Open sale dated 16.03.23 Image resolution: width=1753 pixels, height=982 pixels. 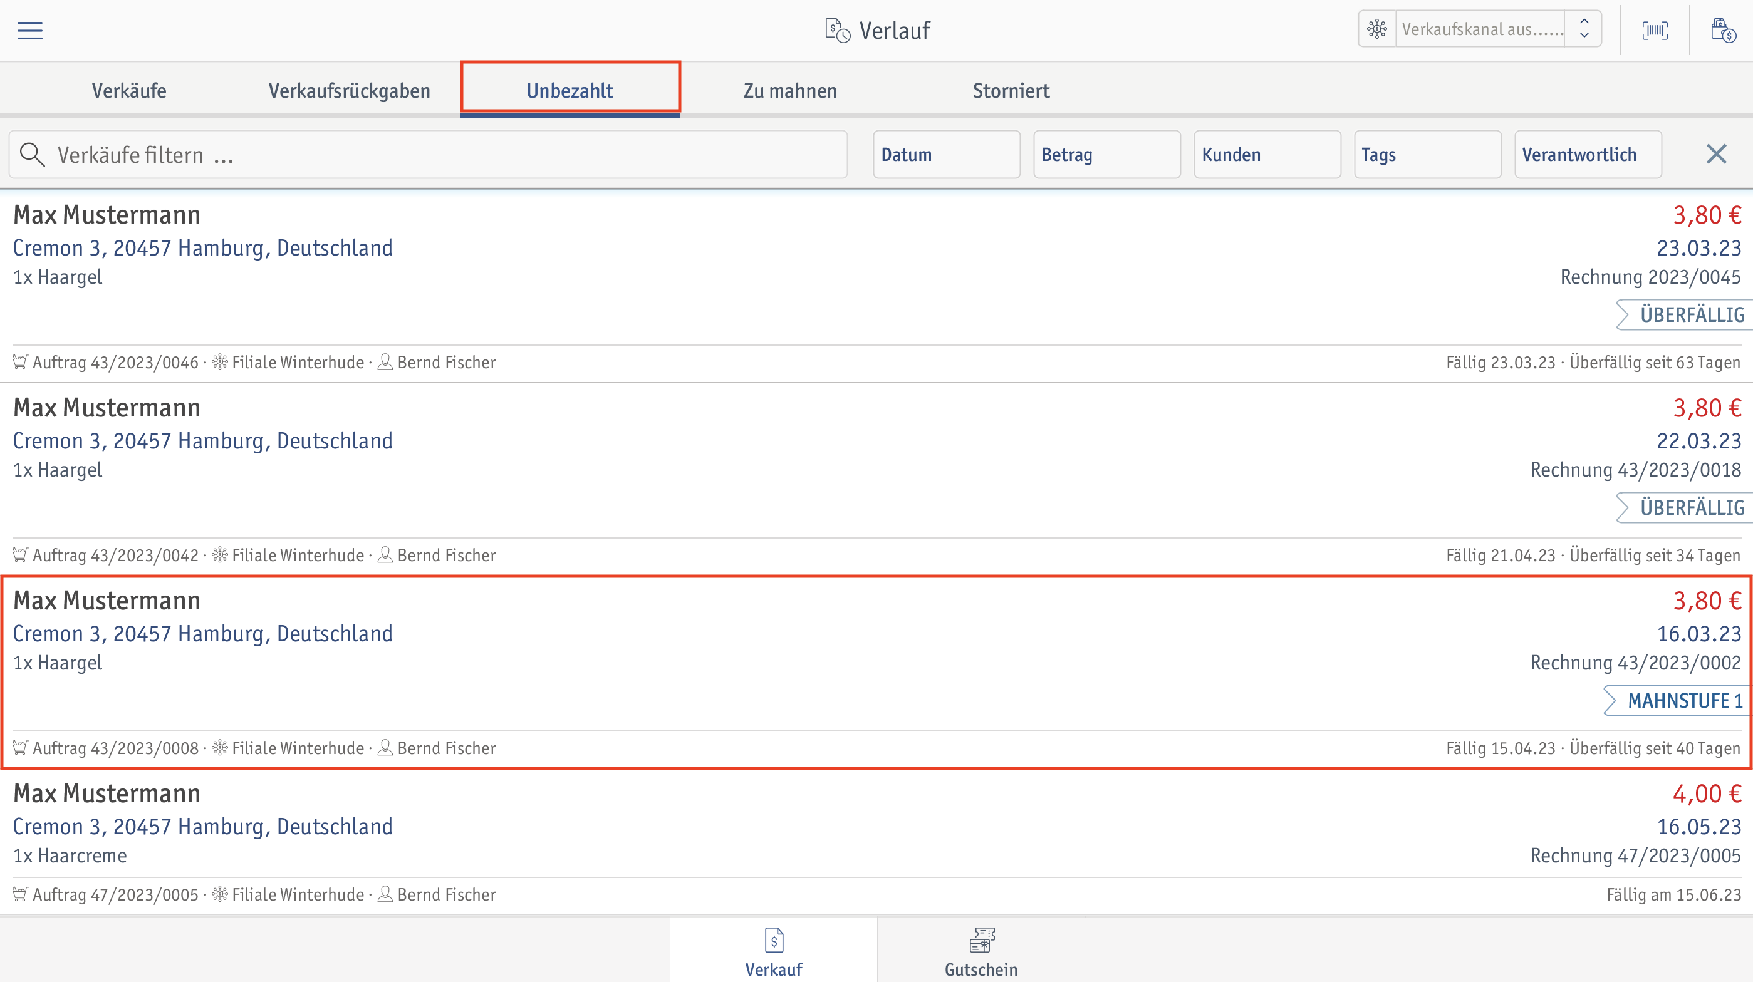coord(1698,633)
